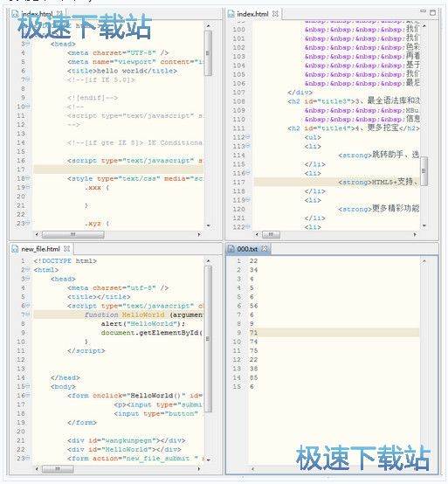
Task: Collapse the li fold at line 122
Action: 248,226
